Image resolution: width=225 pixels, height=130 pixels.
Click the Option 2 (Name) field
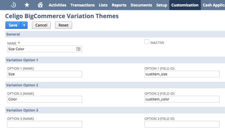pos(45,99)
